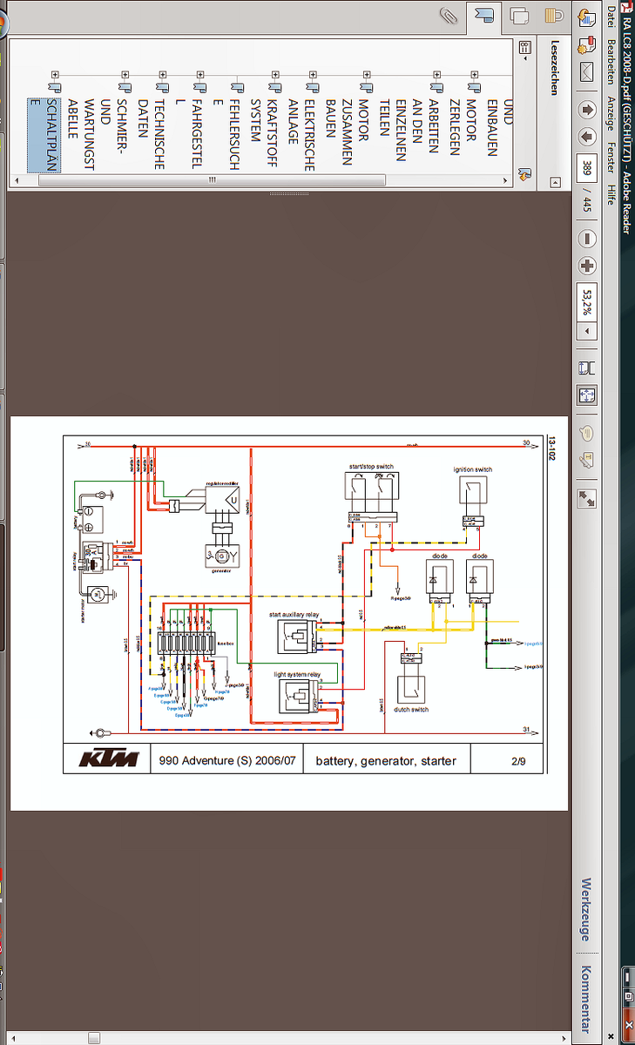Open the security padlock panel

(553, 15)
